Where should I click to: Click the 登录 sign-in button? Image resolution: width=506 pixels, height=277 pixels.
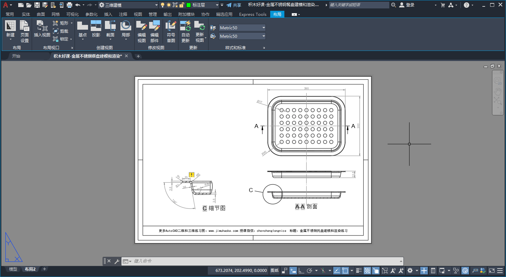406,5
